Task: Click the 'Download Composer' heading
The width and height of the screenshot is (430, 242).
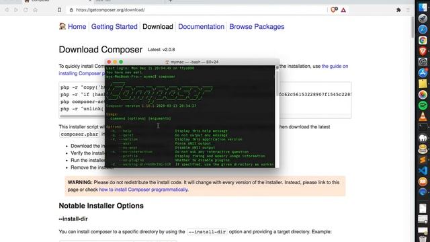Action: click(x=101, y=49)
